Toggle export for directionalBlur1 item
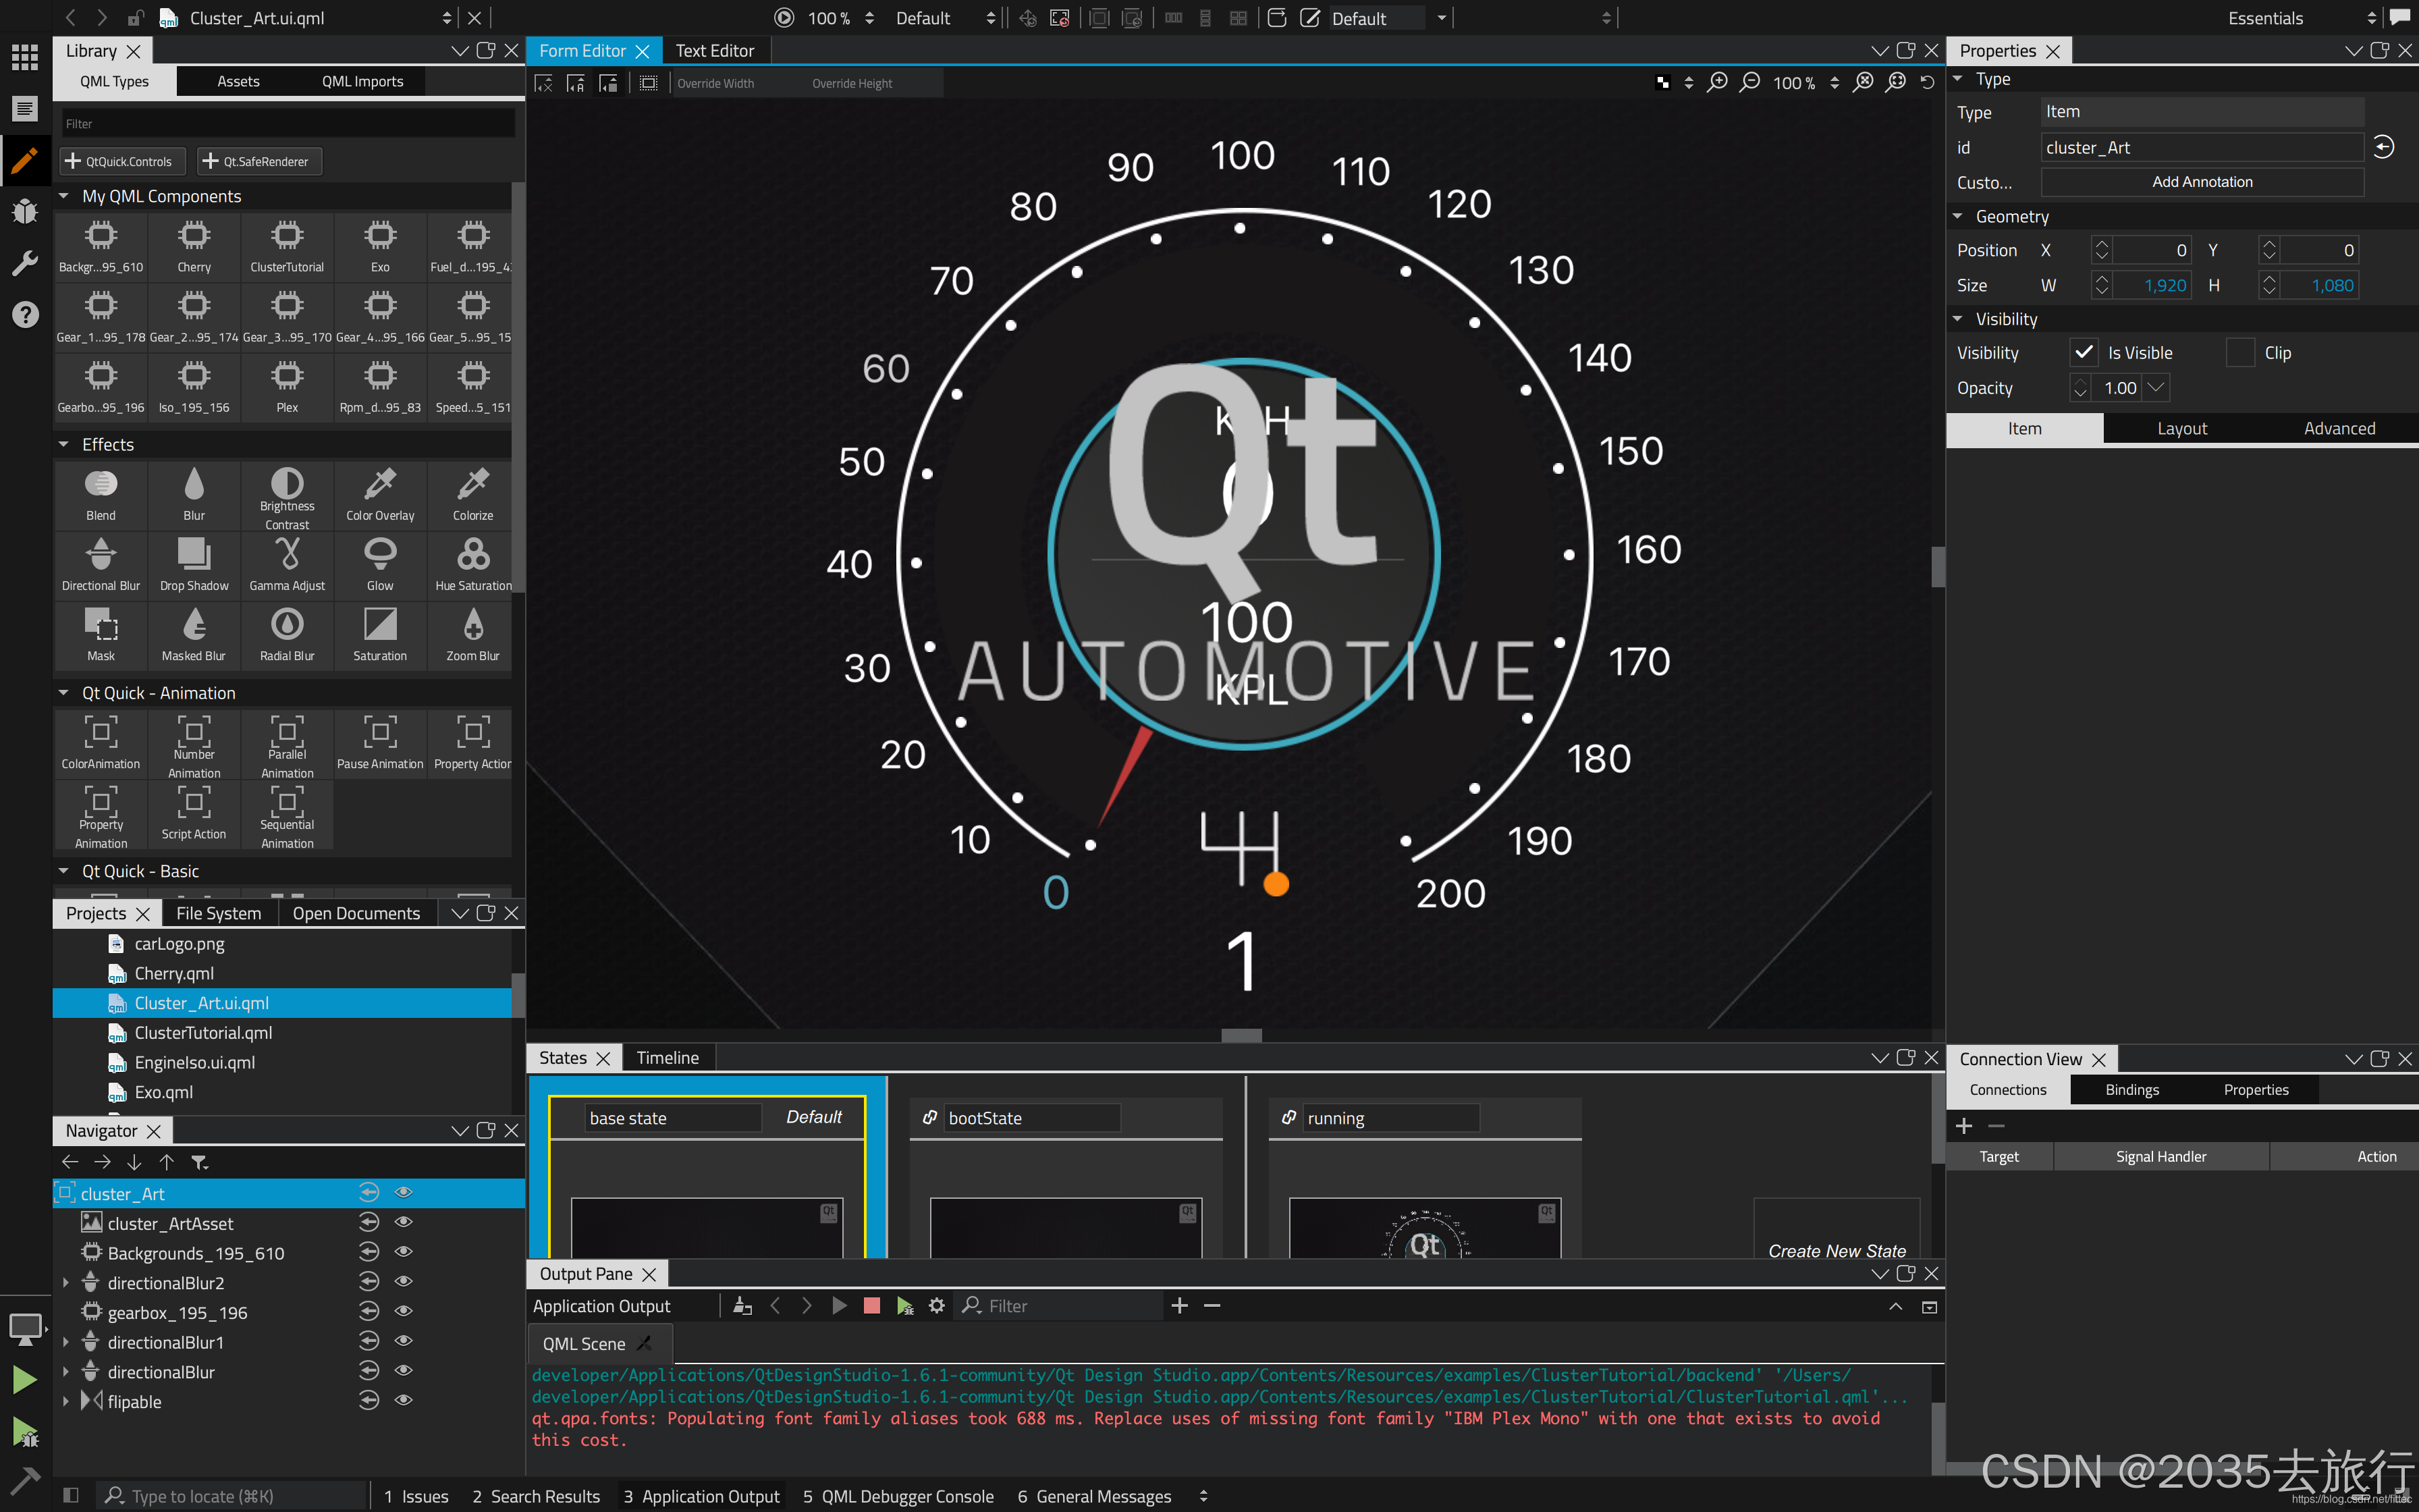The width and height of the screenshot is (2419, 1512). point(369,1341)
